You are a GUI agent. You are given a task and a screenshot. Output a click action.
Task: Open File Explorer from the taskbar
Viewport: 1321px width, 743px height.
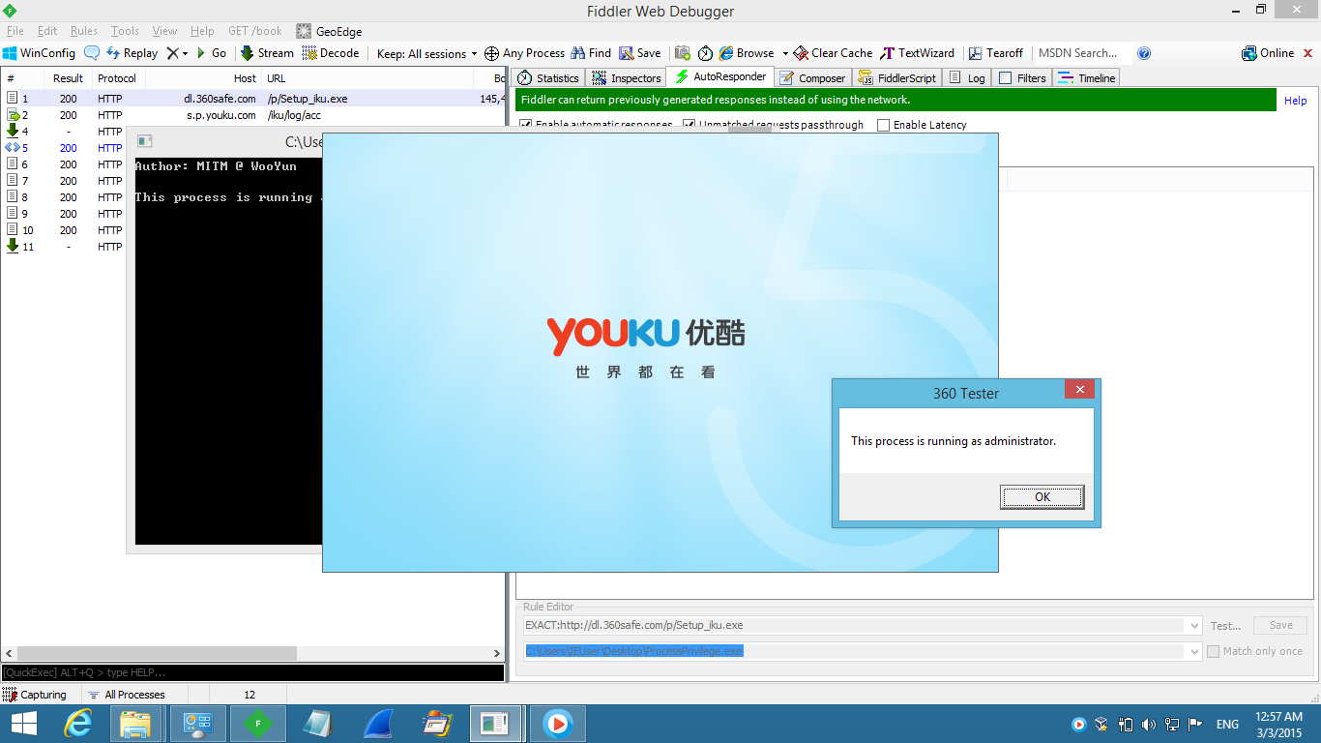(x=135, y=724)
